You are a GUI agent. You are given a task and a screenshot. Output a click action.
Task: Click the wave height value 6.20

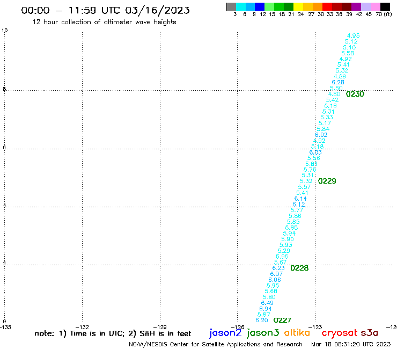point(262,320)
